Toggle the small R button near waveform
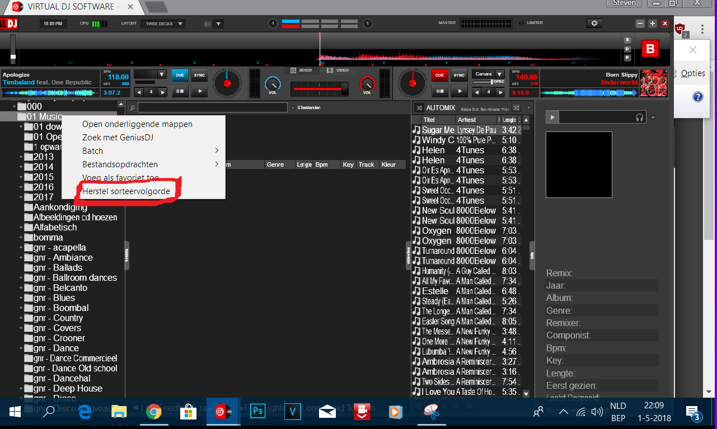 point(627,58)
